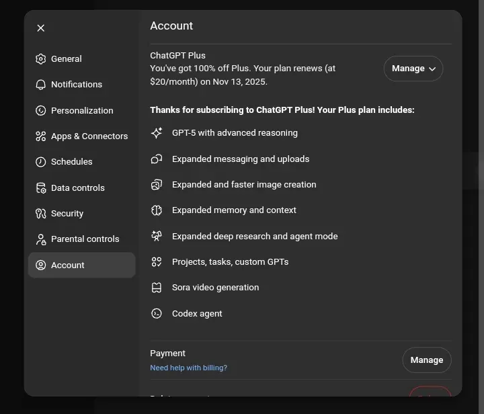
Task: Click 'GPT-5 with advanced reasoning' text
Action: click(x=235, y=133)
